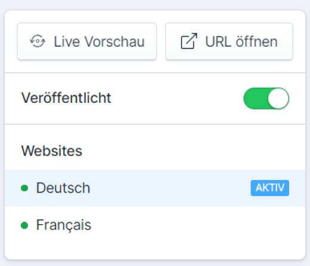Click the highlighted active Deutsch row background
This screenshot has width=310, height=266.
169,188
